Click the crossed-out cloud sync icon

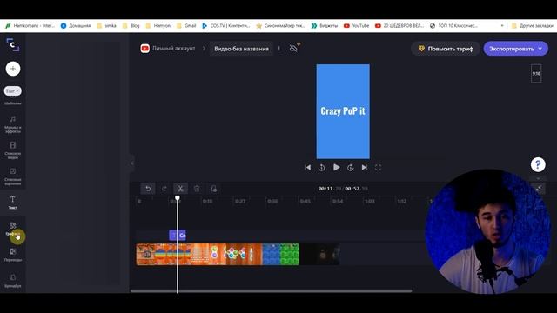coord(294,48)
